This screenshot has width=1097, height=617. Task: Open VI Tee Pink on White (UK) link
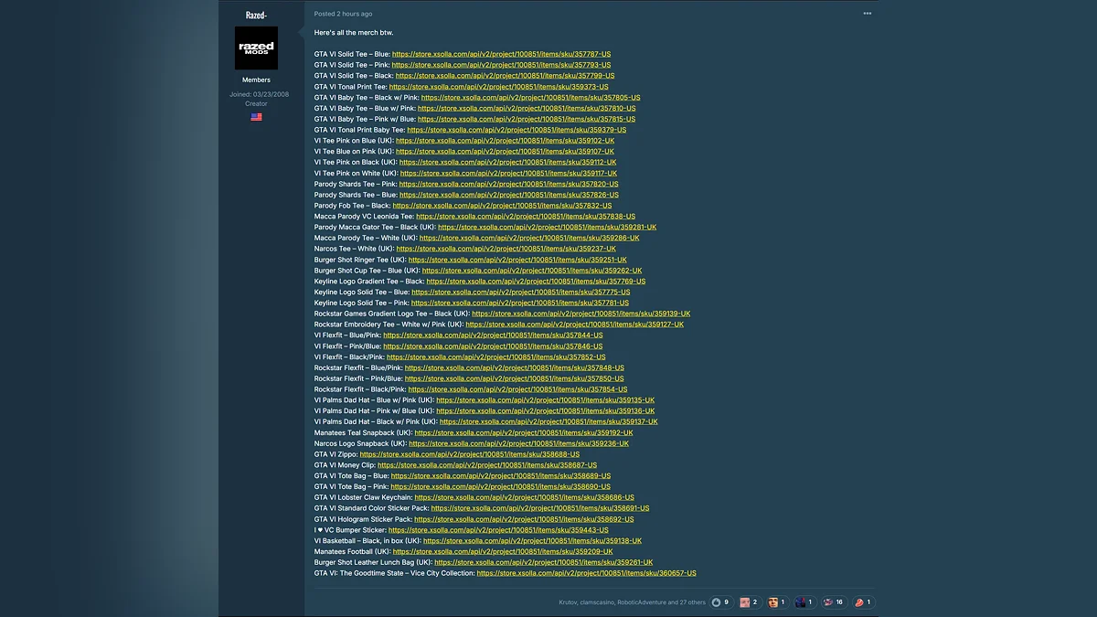tap(508, 174)
